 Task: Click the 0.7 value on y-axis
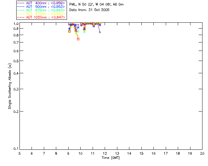(16, 42)
